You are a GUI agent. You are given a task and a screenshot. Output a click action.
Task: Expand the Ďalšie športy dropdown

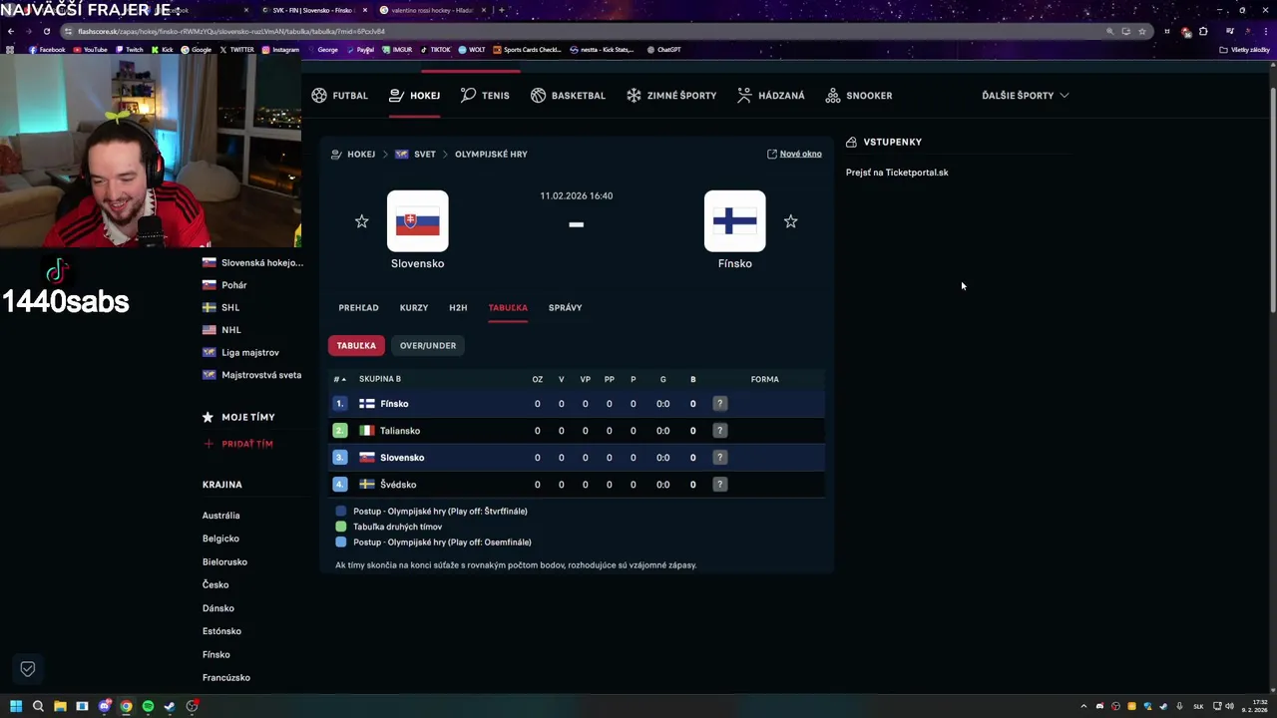coord(1025,96)
